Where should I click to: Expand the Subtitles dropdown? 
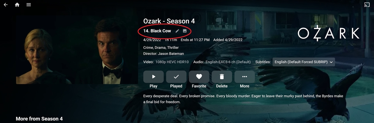tap(304, 62)
